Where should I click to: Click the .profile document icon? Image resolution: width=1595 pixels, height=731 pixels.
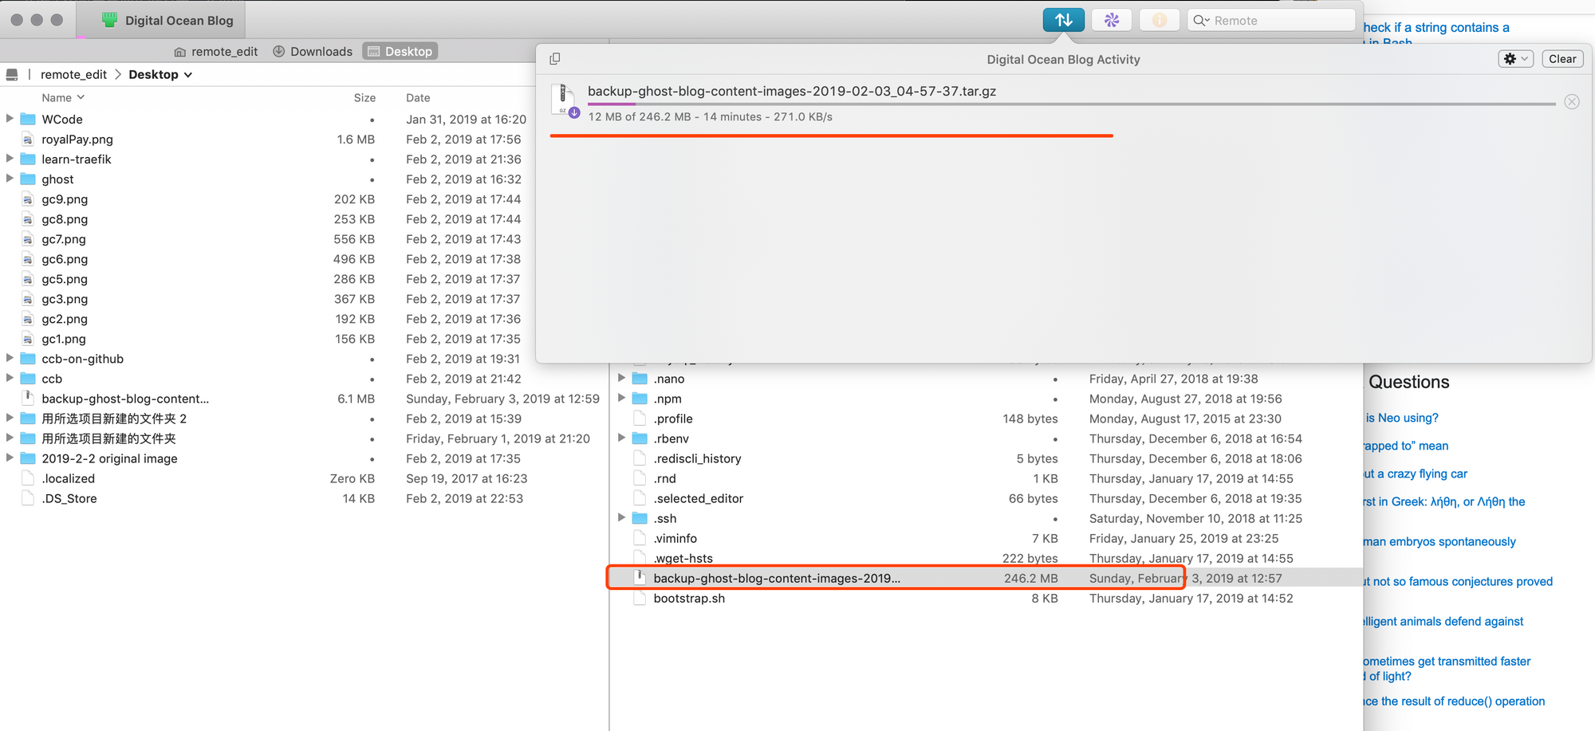click(x=640, y=419)
